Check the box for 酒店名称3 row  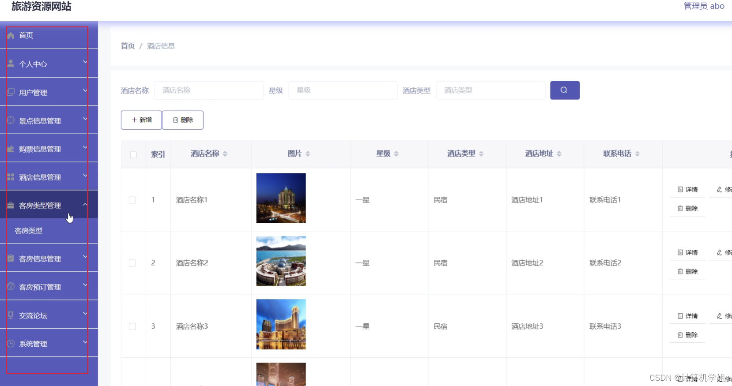[132, 326]
